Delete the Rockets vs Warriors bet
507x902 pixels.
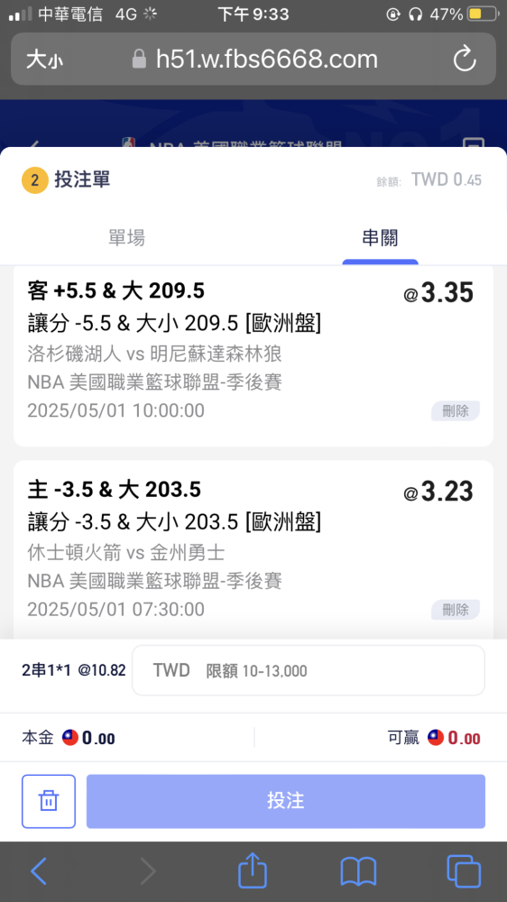click(x=456, y=610)
